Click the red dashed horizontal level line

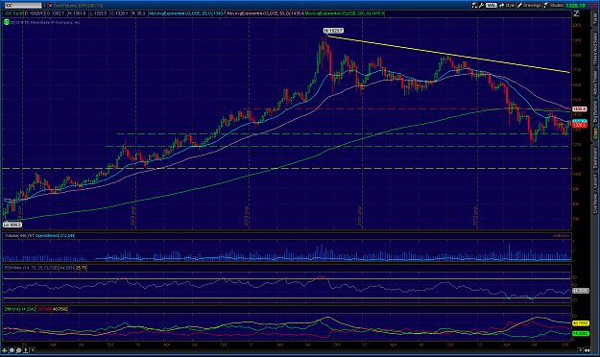406,109
